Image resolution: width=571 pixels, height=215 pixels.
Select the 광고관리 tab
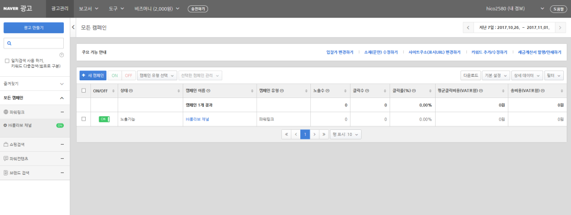click(60, 9)
